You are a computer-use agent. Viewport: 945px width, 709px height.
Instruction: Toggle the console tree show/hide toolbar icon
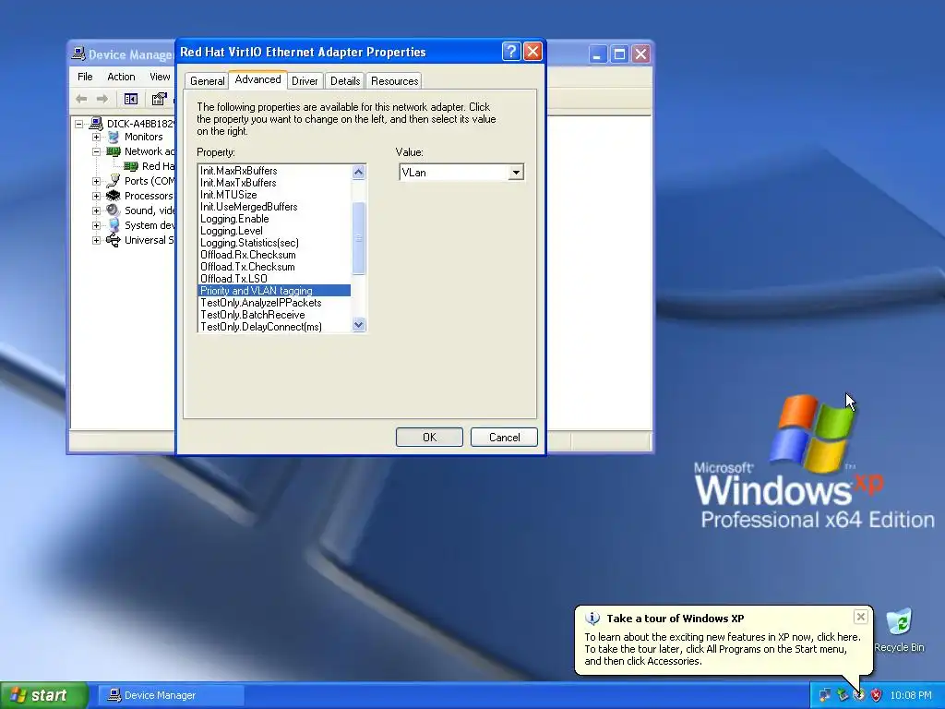click(x=131, y=99)
